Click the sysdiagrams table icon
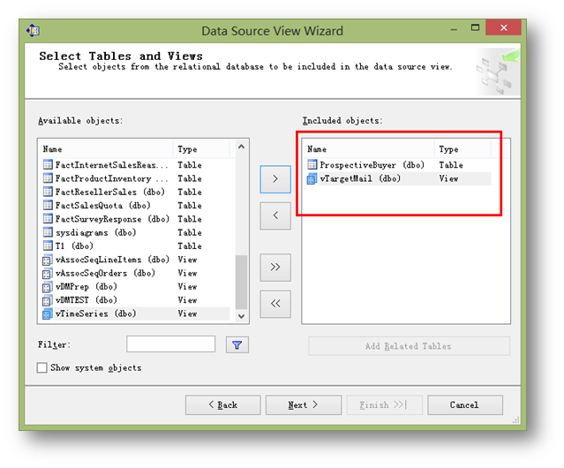This screenshot has width=564, height=468. [x=48, y=232]
